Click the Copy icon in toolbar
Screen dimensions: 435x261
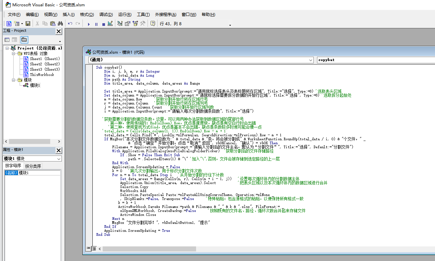click(x=45, y=24)
